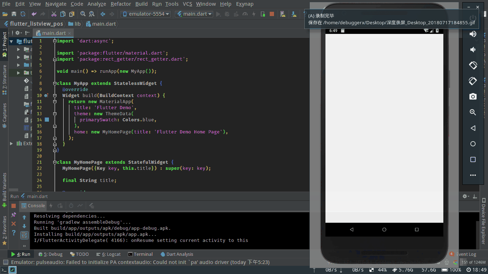Open help using the question mark icon
This screenshot has height=274, width=488.
(14, 233)
